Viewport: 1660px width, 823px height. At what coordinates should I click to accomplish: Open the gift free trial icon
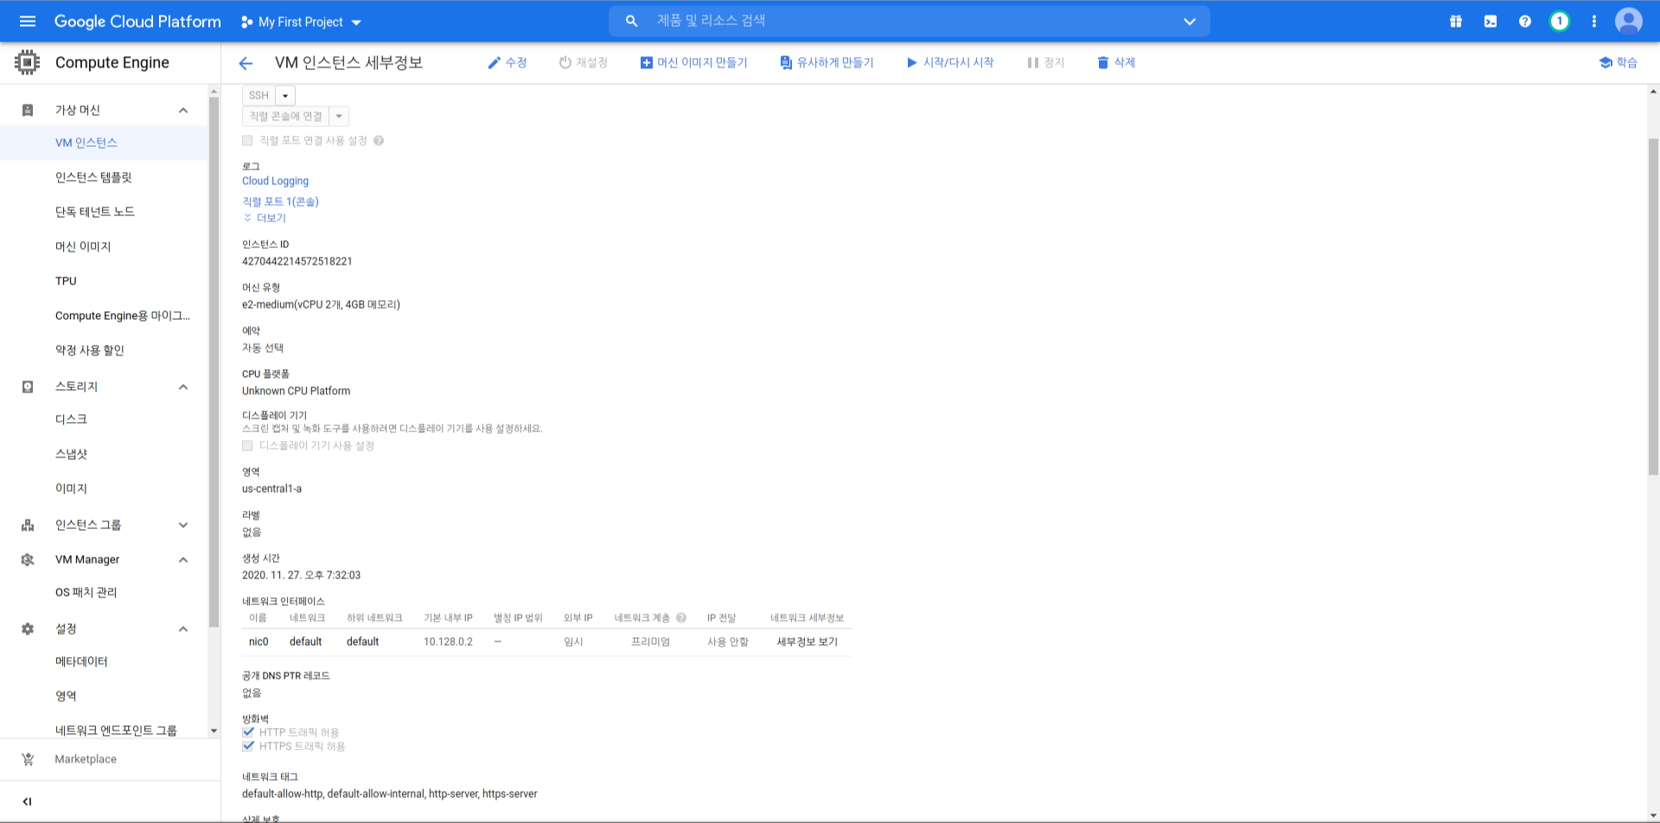(x=1456, y=22)
